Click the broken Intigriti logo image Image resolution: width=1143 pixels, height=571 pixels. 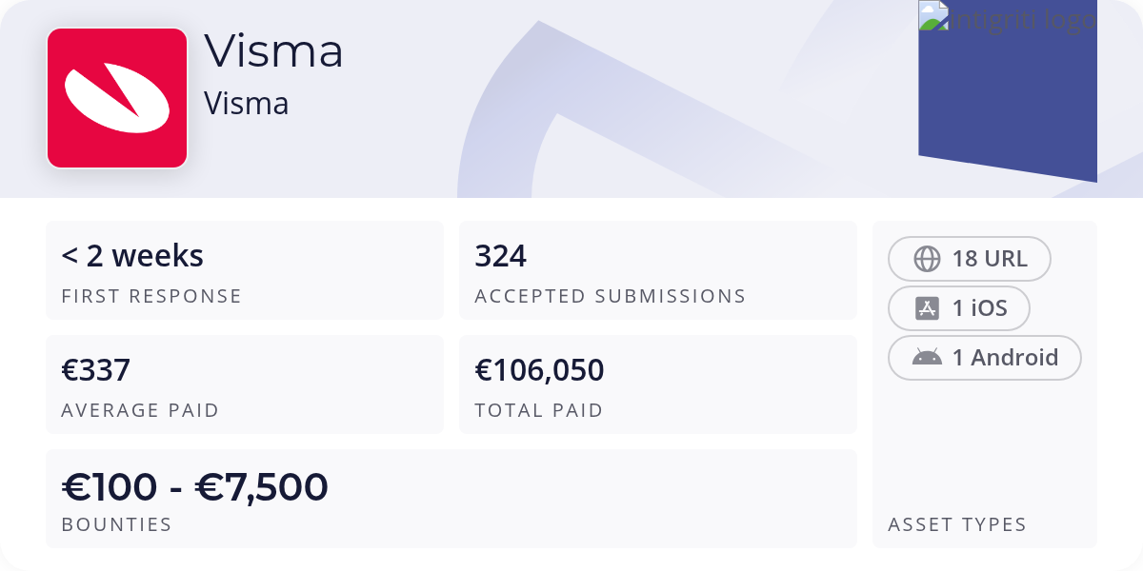point(1008,17)
